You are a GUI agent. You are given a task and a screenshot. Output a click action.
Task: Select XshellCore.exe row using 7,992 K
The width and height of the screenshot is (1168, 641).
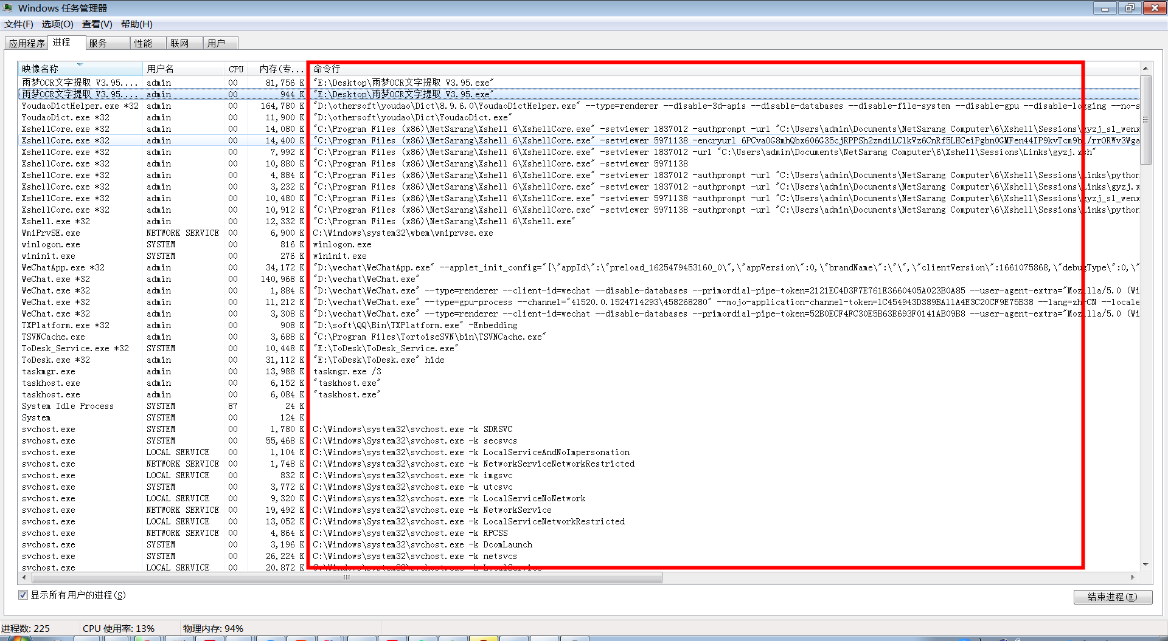pyautogui.click(x=579, y=152)
